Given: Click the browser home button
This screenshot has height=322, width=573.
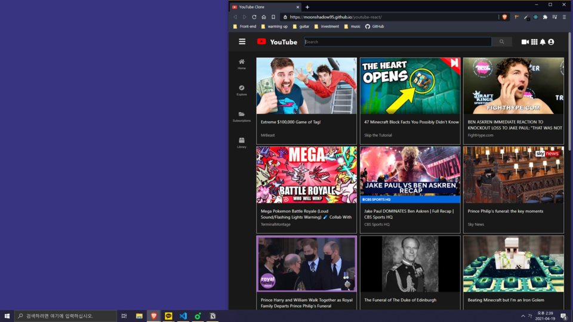Looking at the screenshot, I should (x=264, y=17).
